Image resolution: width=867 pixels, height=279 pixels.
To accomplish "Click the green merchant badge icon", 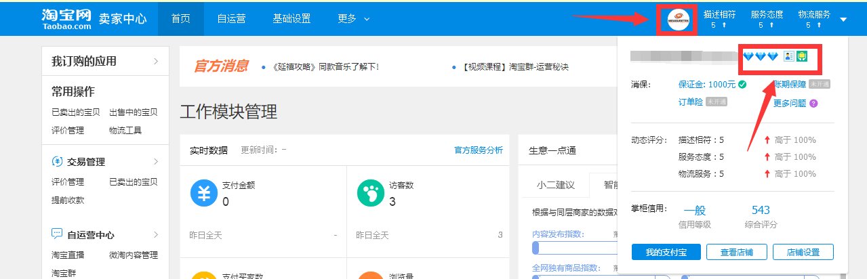I will point(801,56).
